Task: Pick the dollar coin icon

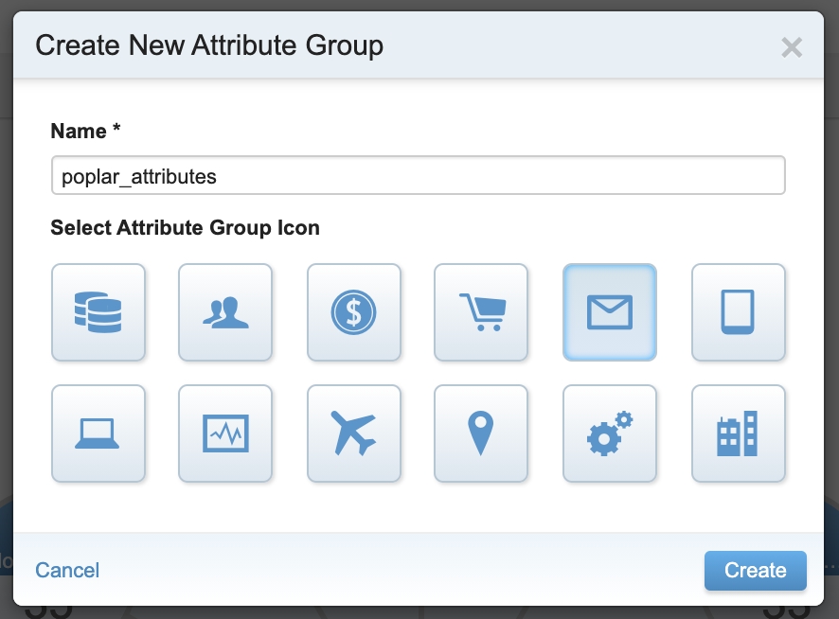Action: [354, 312]
